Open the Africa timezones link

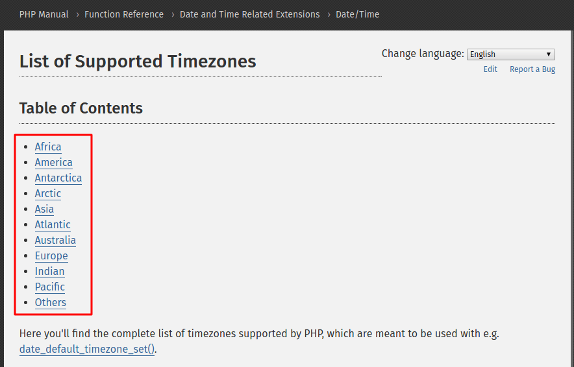pos(48,147)
